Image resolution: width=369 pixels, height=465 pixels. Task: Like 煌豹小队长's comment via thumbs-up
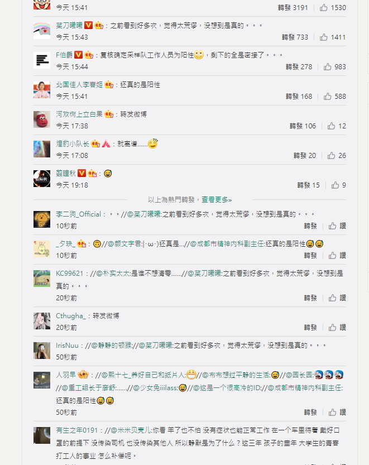[x=332, y=155]
